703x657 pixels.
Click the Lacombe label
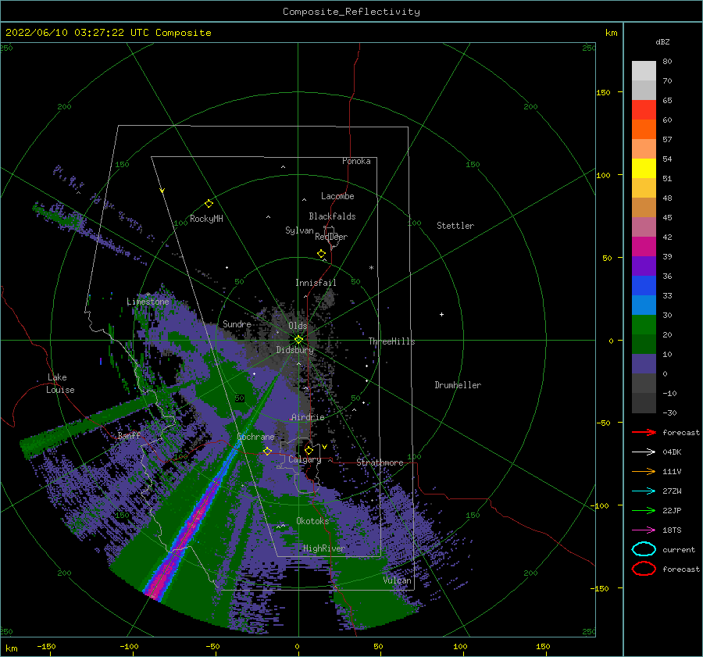[337, 196]
